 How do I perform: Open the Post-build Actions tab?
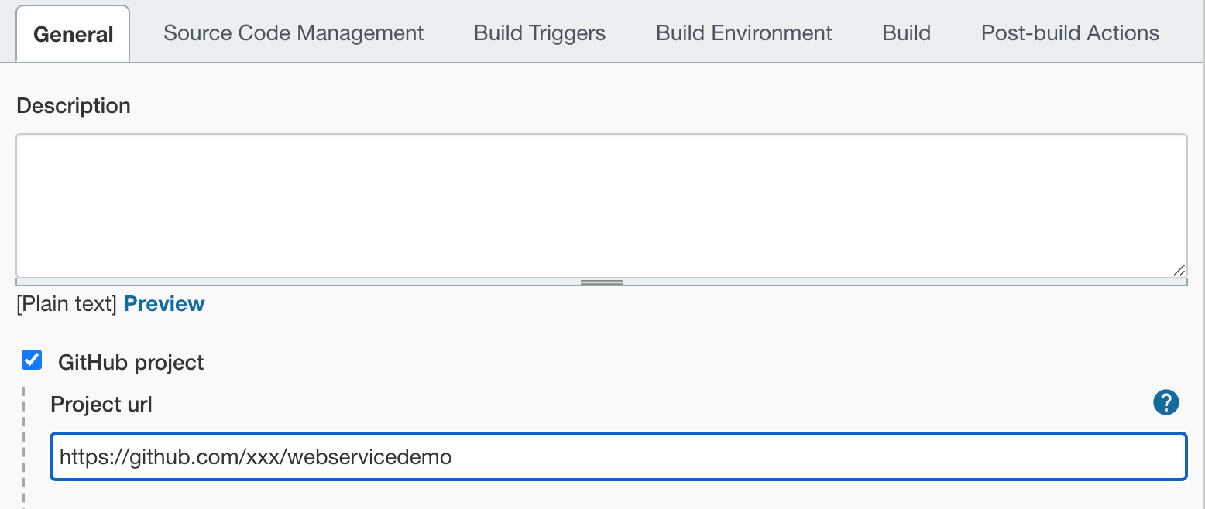1069,33
